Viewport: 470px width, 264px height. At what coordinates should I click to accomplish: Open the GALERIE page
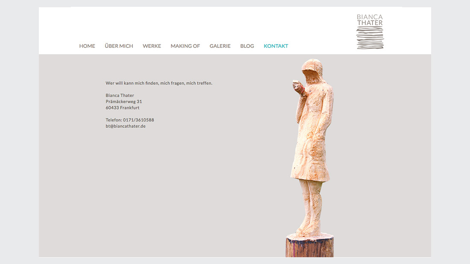coord(220,46)
